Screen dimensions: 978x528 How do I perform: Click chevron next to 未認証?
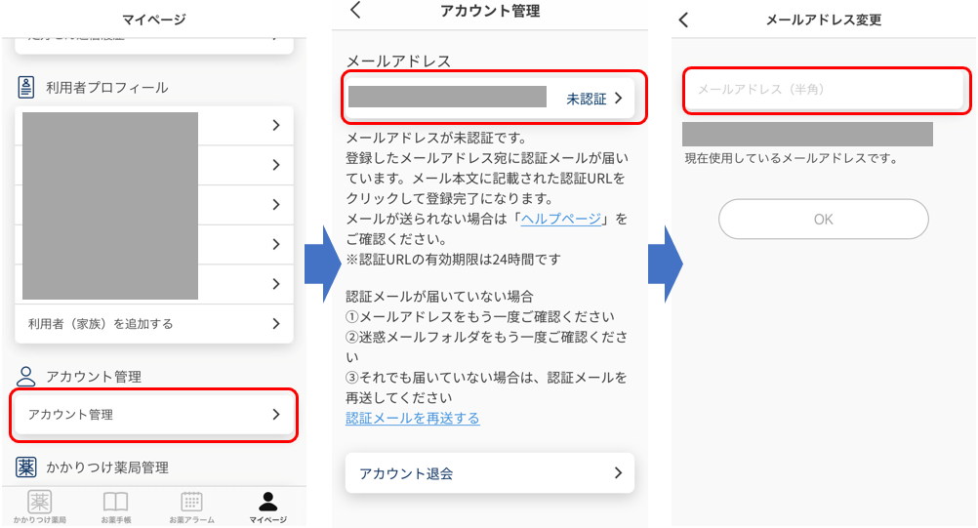coord(618,98)
